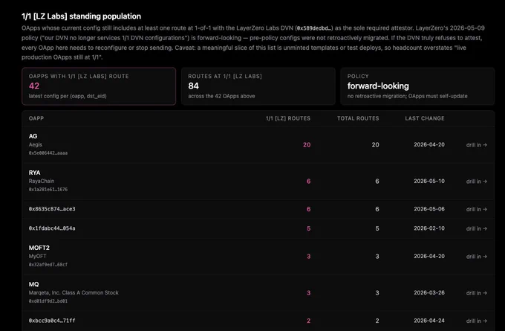
Task: Click the MyOFT label
Action: 37,256
